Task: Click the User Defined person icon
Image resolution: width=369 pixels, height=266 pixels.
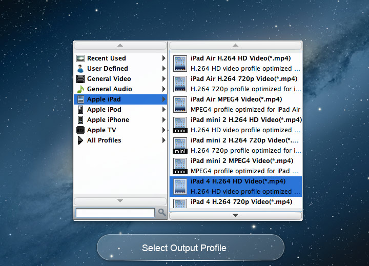Action: point(80,69)
